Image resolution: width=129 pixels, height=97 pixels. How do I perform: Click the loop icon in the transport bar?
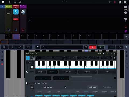[x=43, y=47]
